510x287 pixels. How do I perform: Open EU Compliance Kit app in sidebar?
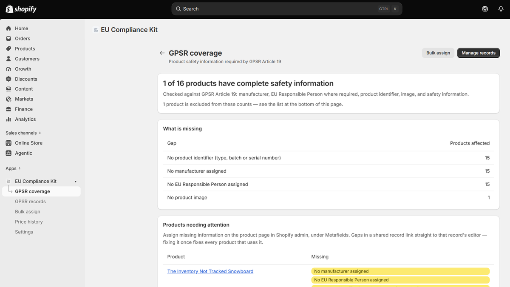point(36,181)
